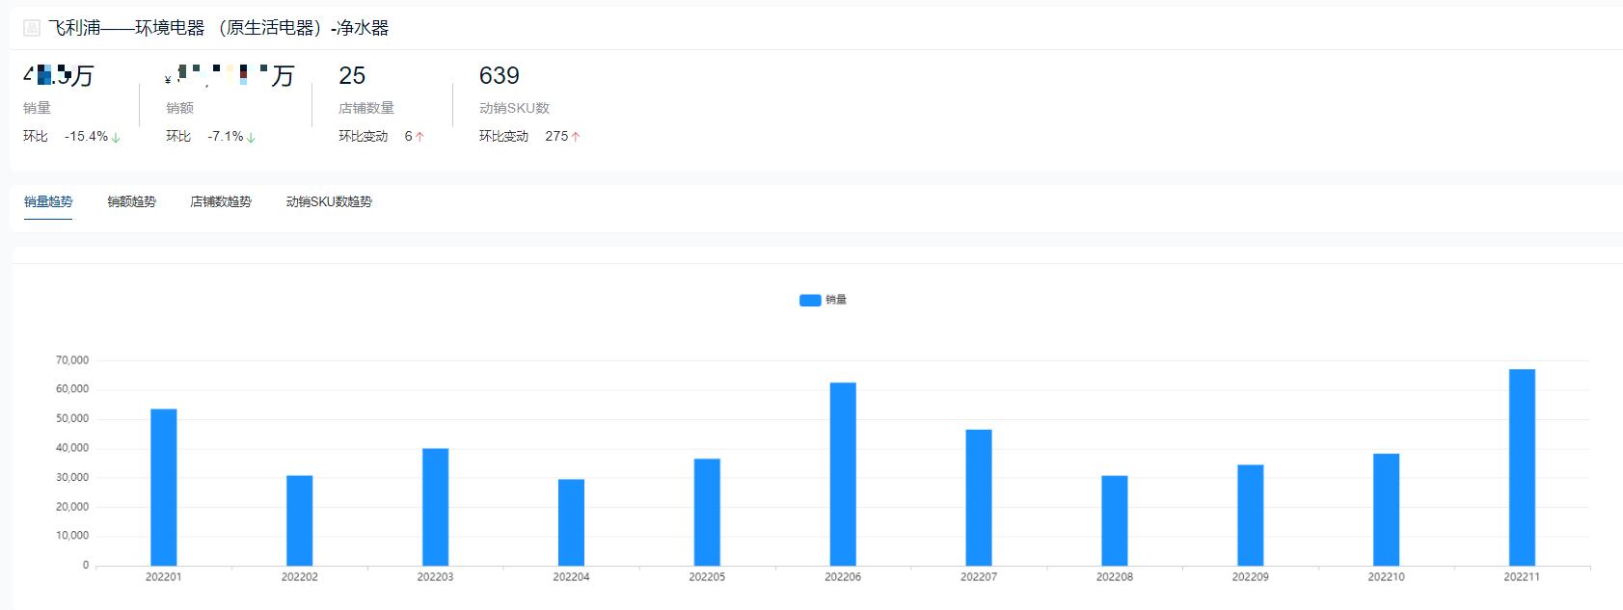Click the 销量 metric label
The height and width of the screenshot is (610, 1623).
point(37,108)
